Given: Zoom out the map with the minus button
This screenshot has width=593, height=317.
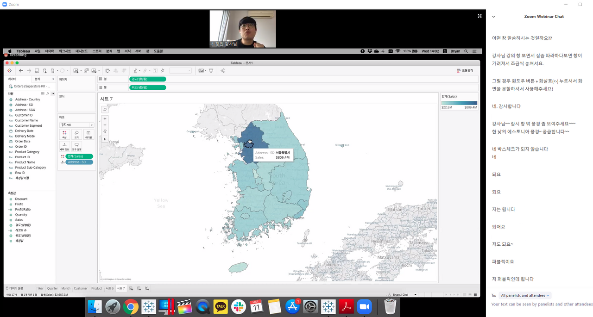Looking at the screenshot, I should 105,125.
